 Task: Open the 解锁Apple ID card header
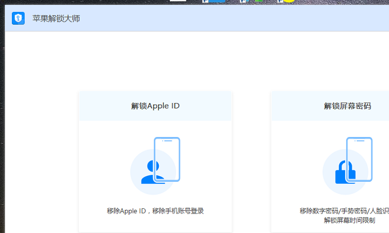pyautogui.click(x=156, y=106)
